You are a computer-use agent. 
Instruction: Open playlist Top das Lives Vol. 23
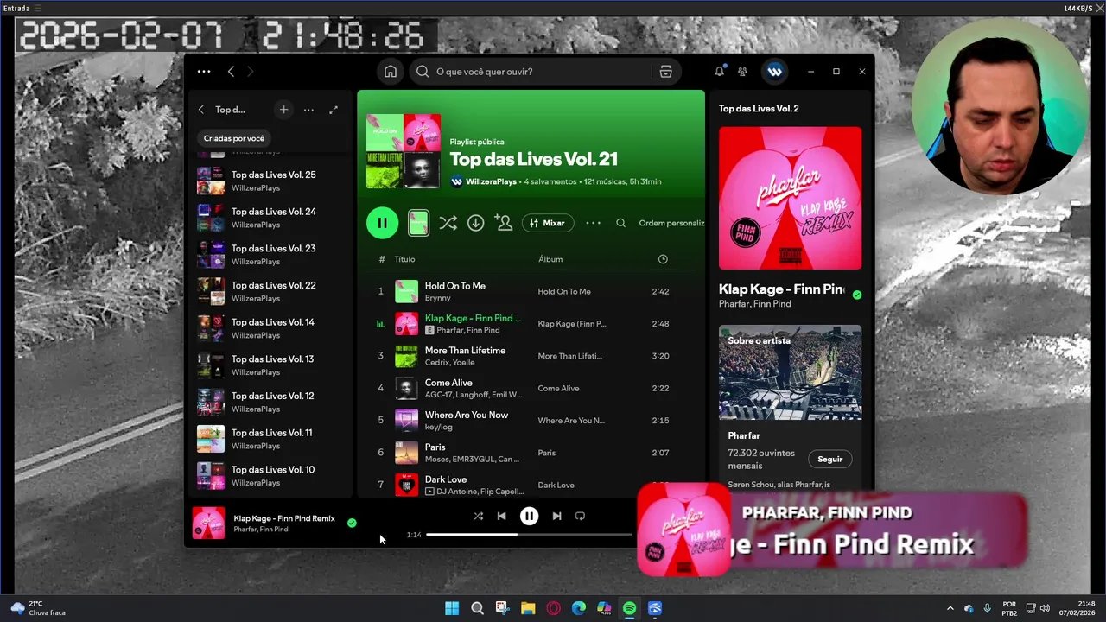[x=270, y=255]
